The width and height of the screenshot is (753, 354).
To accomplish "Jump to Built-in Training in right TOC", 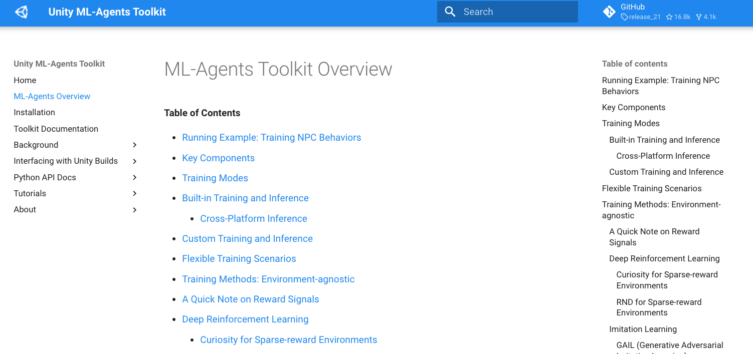I will [x=664, y=140].
